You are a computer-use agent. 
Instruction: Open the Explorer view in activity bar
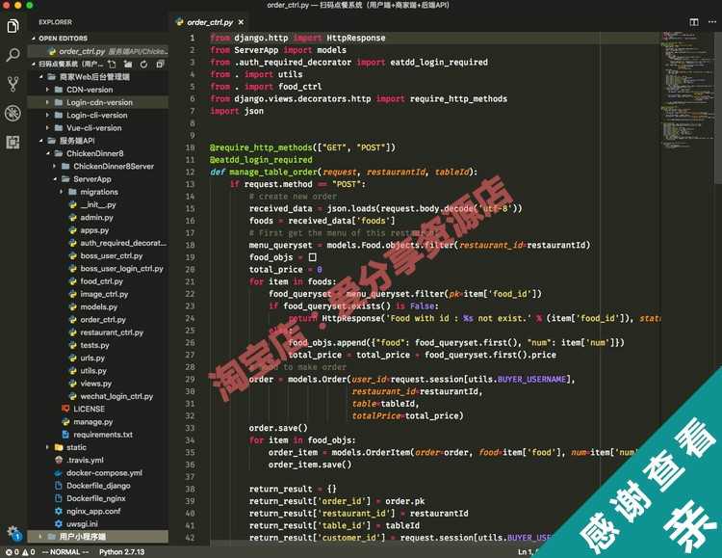click(13, 27)
